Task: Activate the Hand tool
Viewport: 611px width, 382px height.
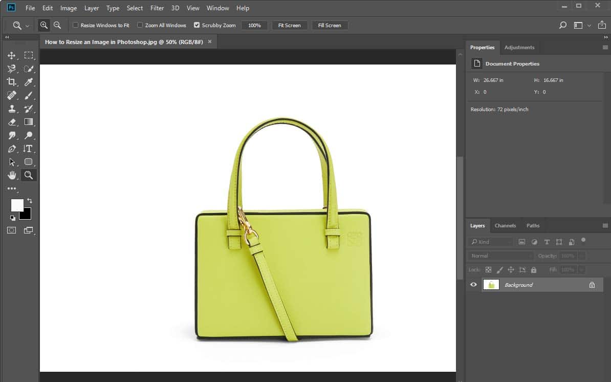Action: click(11, 175)
